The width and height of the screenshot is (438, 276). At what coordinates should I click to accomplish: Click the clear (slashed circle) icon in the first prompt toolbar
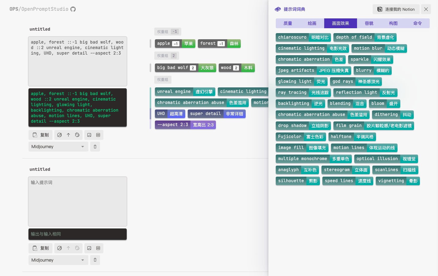pos(60,135)
